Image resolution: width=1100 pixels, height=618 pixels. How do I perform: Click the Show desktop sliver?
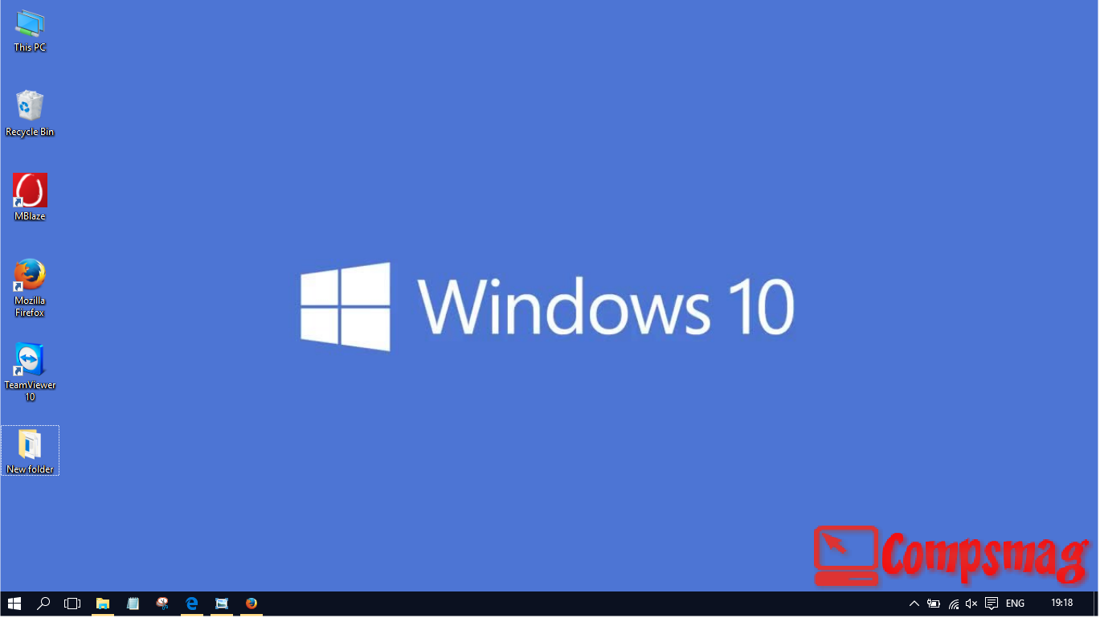(x=1095, y=604)
